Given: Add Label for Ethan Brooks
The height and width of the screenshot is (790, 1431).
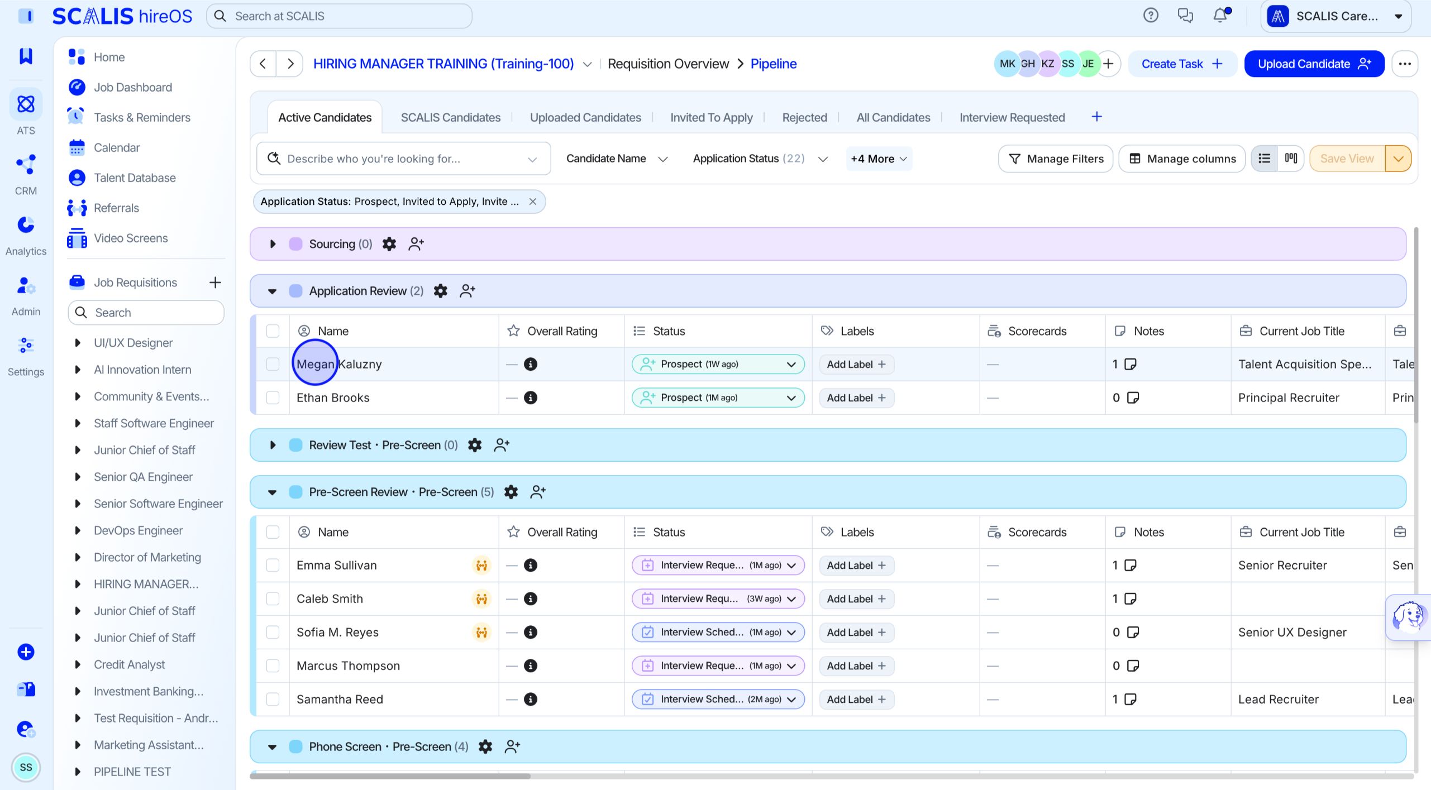Looking at the screenshot, I should click(x=856, y=398).
